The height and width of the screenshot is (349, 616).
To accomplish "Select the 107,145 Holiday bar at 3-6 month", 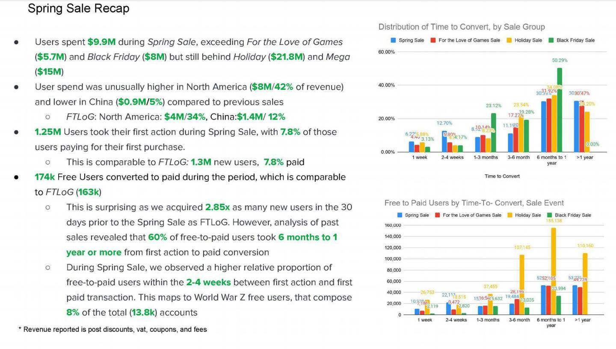I will [522, 285].
